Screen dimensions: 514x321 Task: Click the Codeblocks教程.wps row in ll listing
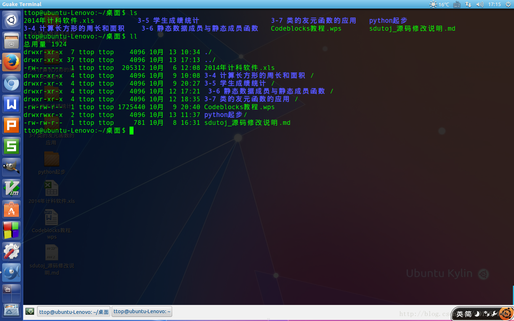pos(149,107)
